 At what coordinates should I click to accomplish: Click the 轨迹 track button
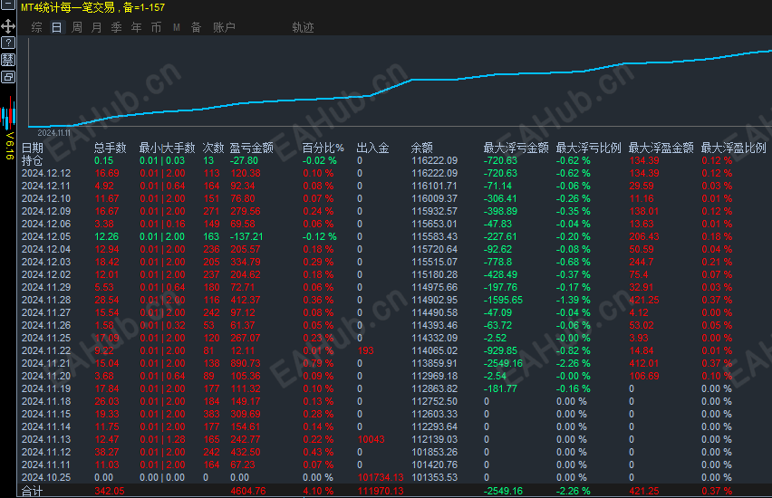303,27
